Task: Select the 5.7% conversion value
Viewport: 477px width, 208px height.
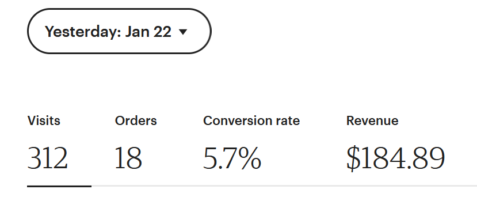Action: point(232,158)
